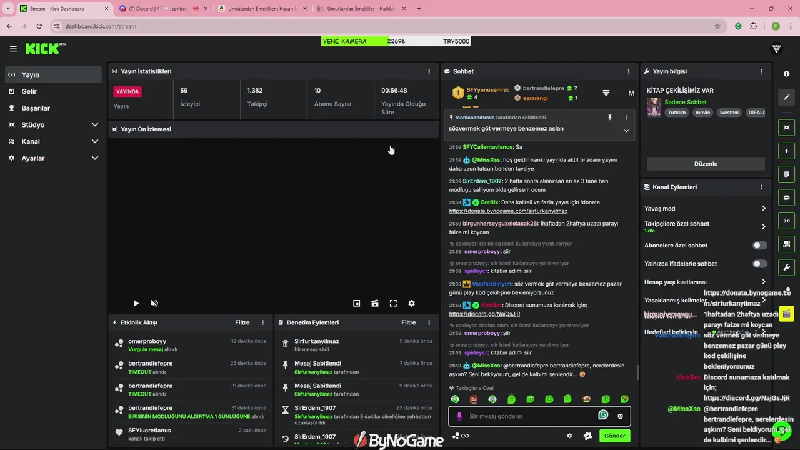The image size is (800, 450).
Task: Toggle Yalnızca ifadelerle sohbet switch
Action: tap(759, 264)
